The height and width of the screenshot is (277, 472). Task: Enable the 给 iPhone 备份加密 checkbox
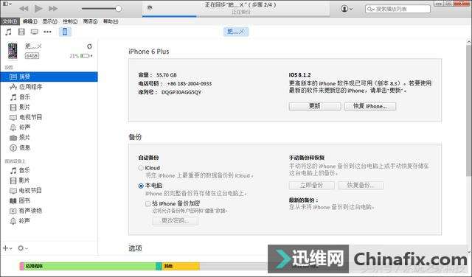[x=147, y=204]
